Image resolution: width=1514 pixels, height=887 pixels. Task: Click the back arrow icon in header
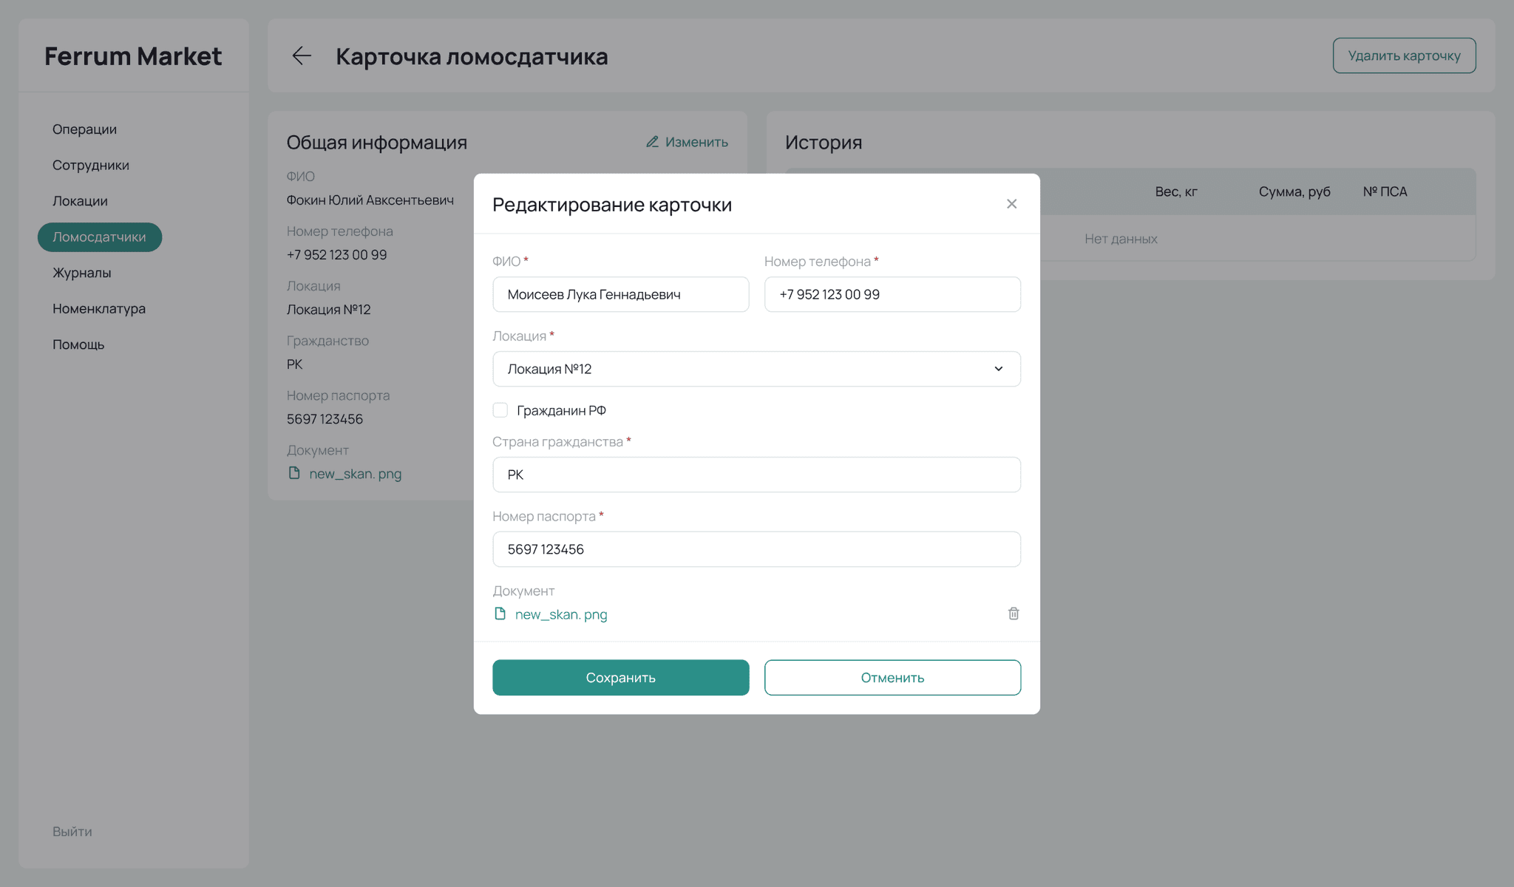point(302,56)
